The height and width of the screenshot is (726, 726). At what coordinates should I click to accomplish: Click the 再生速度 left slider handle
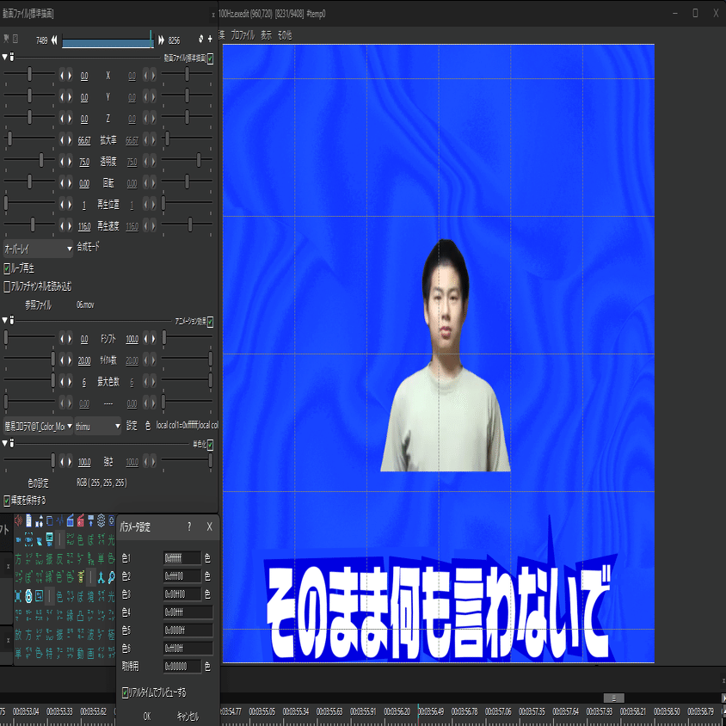(x=33, y=225)
